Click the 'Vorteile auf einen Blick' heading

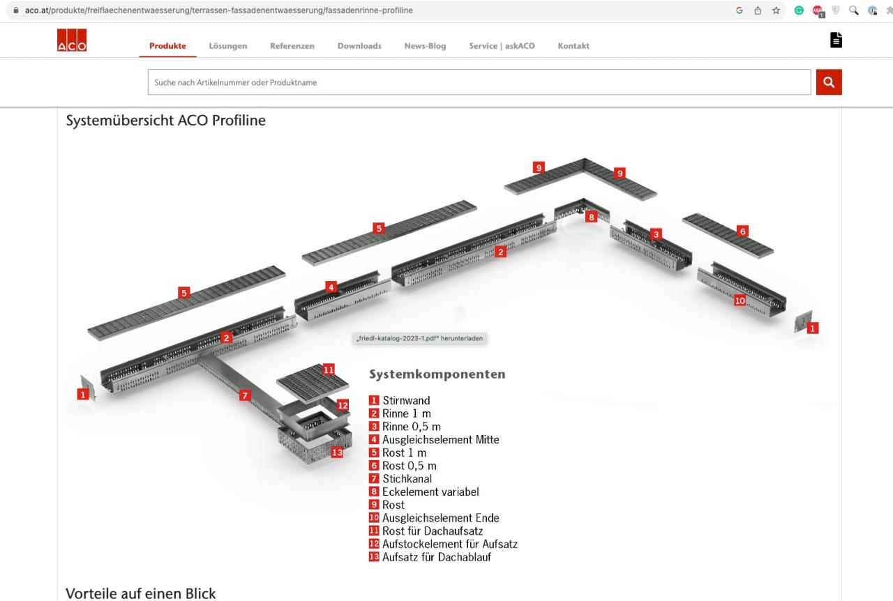click(x=141, y=594)
